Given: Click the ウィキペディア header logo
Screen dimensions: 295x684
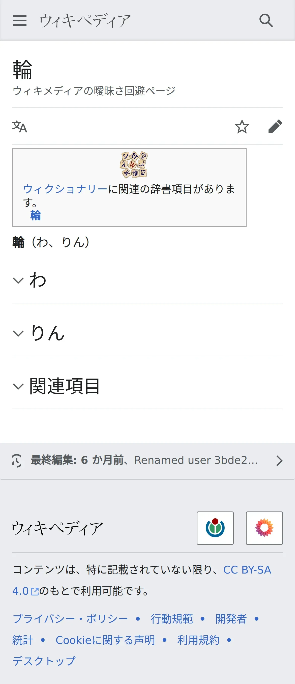Looking at the screenshot, I should coord(85,20).
